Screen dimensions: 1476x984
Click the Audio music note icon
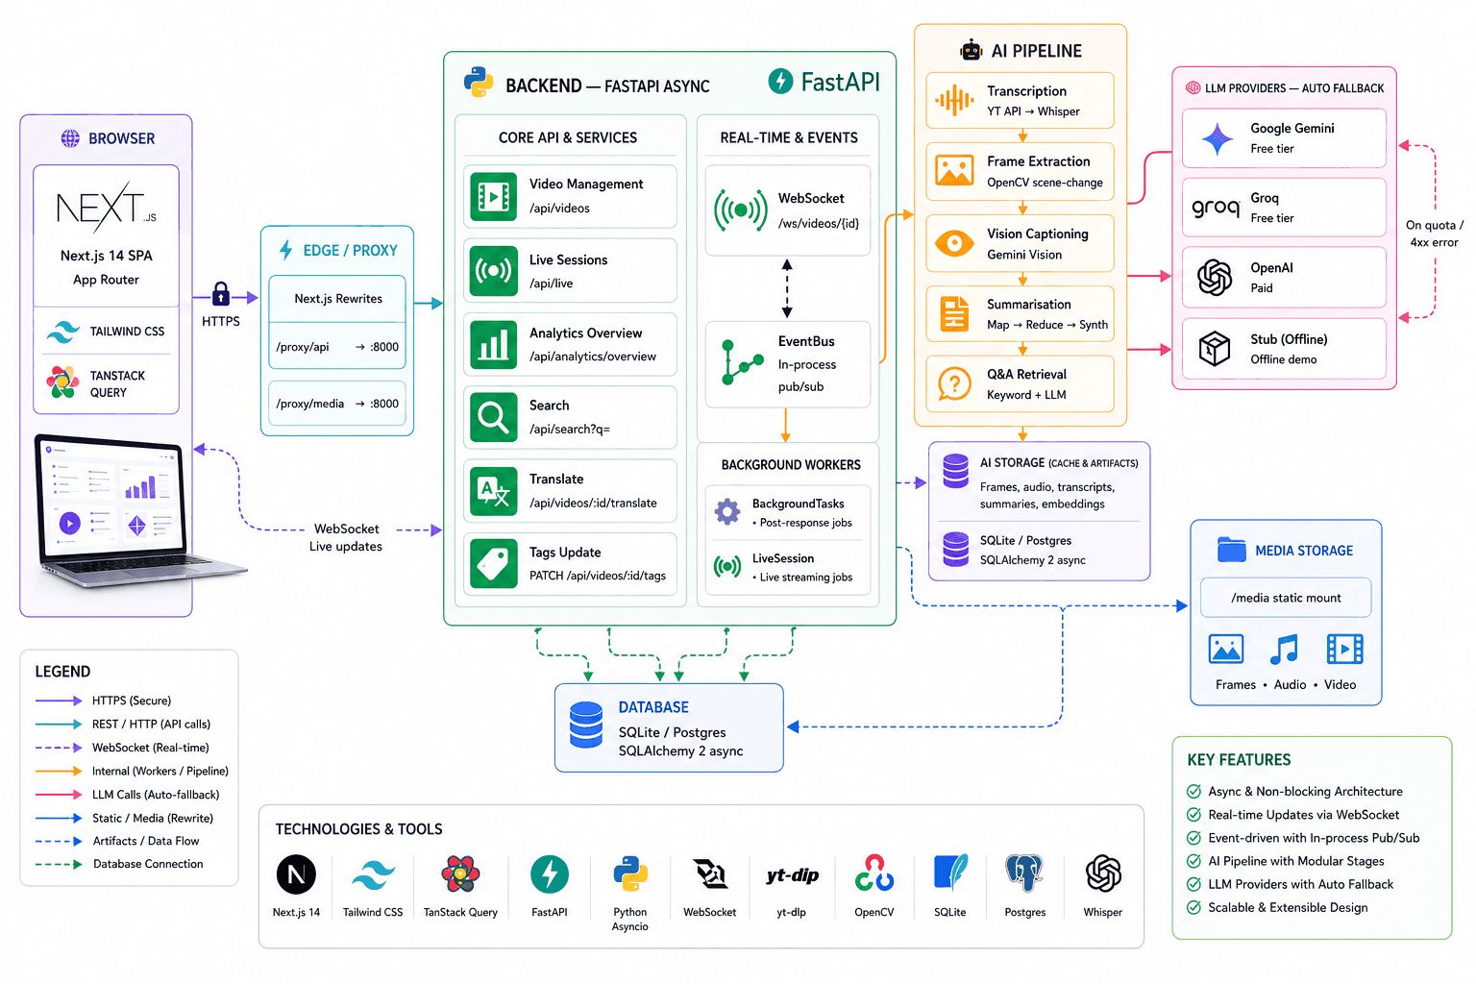point(1285,650)
